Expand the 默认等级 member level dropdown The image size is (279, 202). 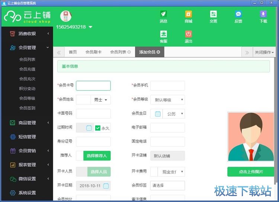167,100
